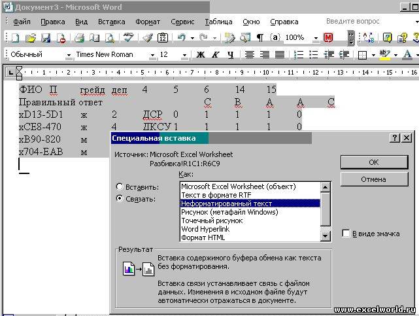Align text center icon

tap(249, 54)
